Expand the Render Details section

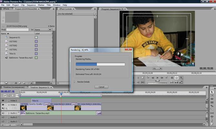74,82
